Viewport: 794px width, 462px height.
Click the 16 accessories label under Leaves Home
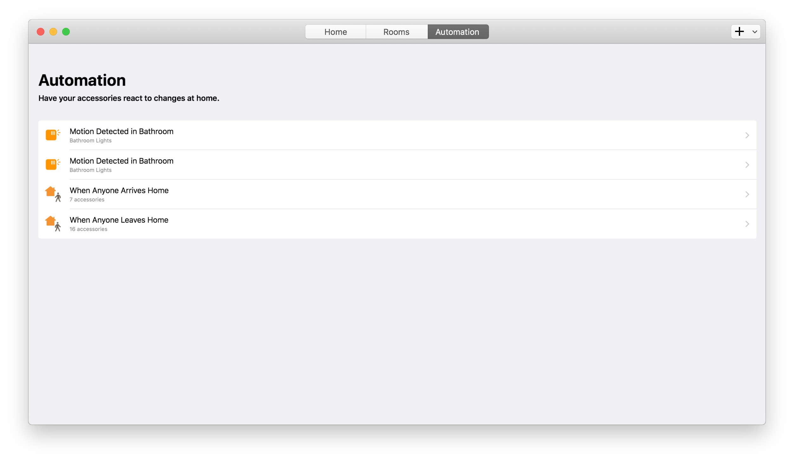(88, 229)
